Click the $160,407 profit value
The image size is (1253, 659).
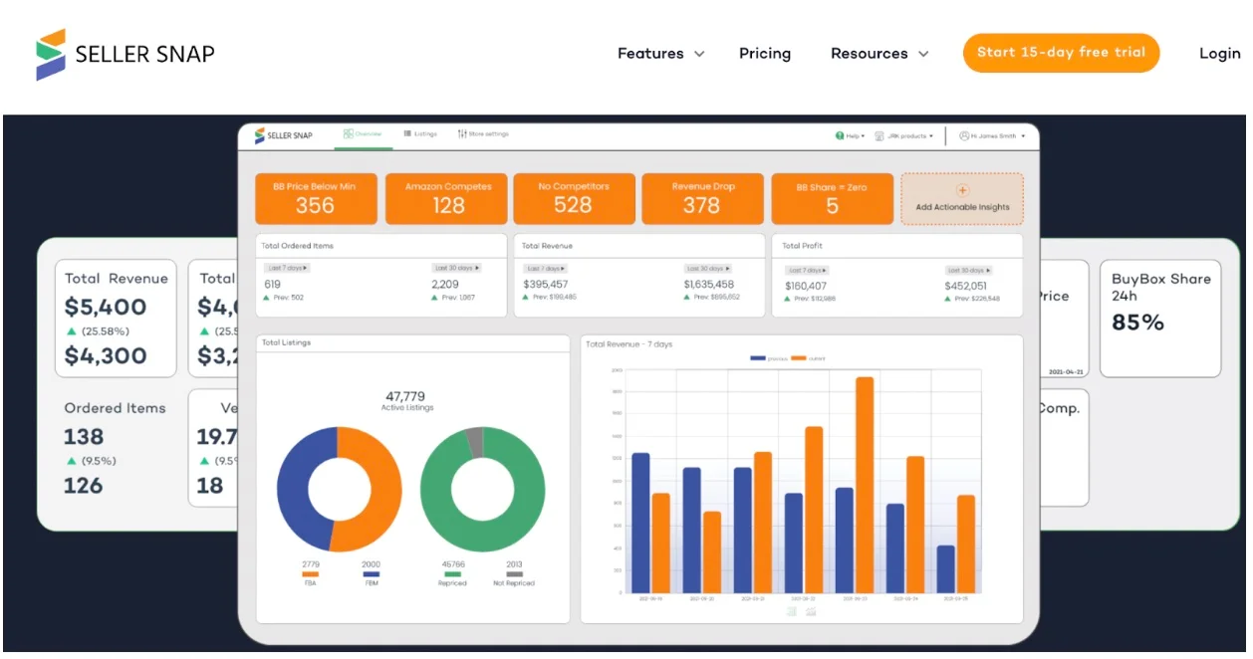tap(806, 286)
